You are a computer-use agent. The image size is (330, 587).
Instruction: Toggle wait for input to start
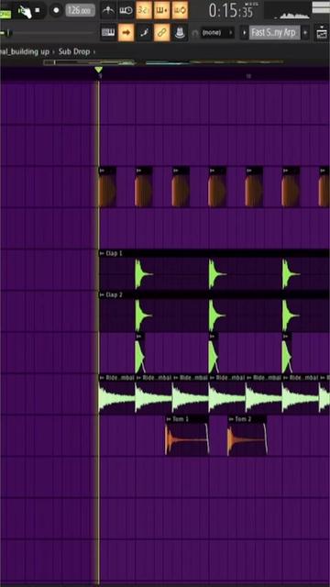[126, 10]
